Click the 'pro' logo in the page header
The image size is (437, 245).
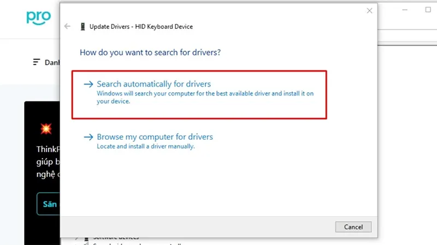pyautogui.click(x=38, y=17)
